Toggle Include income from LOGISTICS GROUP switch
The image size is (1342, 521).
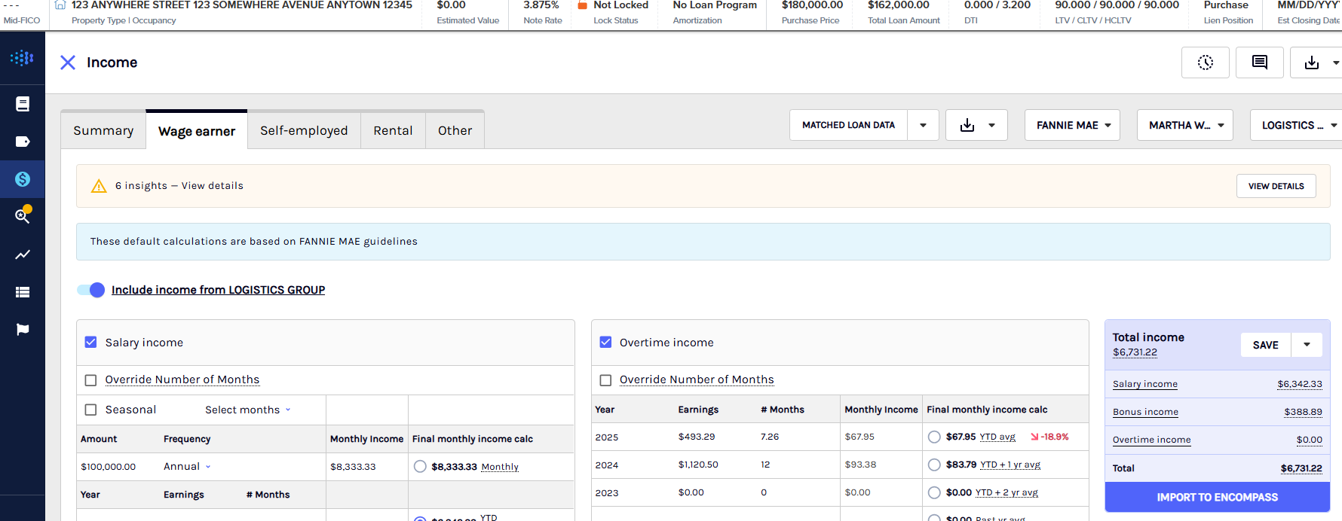[x=91, y=290]
